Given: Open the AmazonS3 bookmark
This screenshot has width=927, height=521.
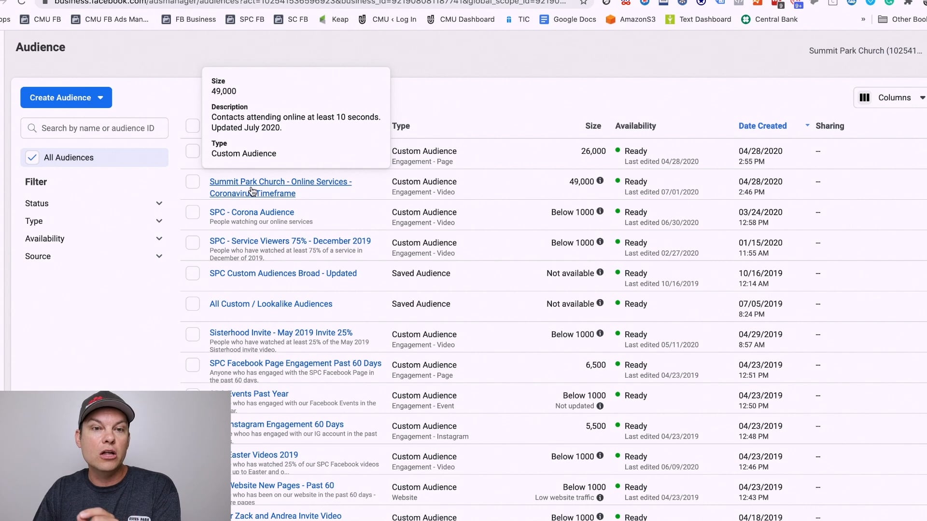Looking at the screenshot, I should pyautogui.click(x=631, y=19).
